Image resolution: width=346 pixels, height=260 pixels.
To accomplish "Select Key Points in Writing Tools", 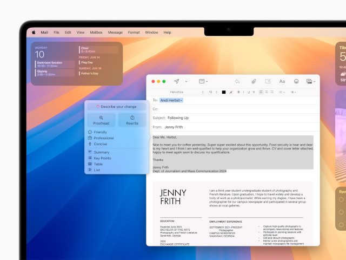I will point(99,158).
